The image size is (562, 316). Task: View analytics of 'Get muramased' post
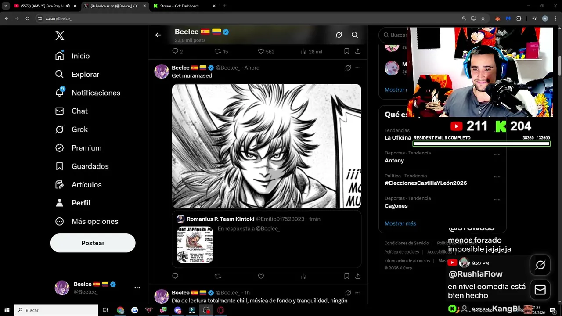(x=303, y=276)
